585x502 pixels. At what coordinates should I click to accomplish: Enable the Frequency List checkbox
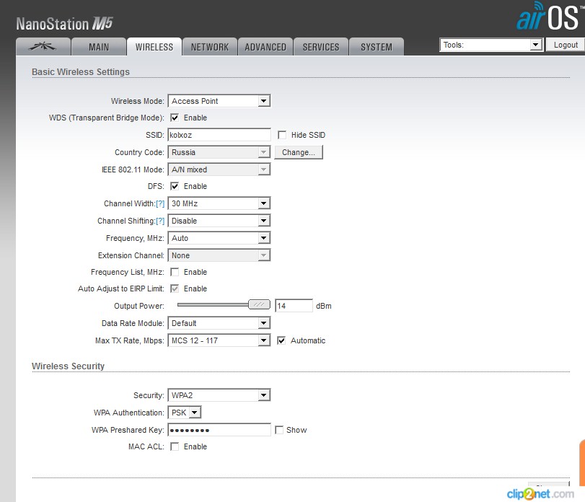click(175, 272)
